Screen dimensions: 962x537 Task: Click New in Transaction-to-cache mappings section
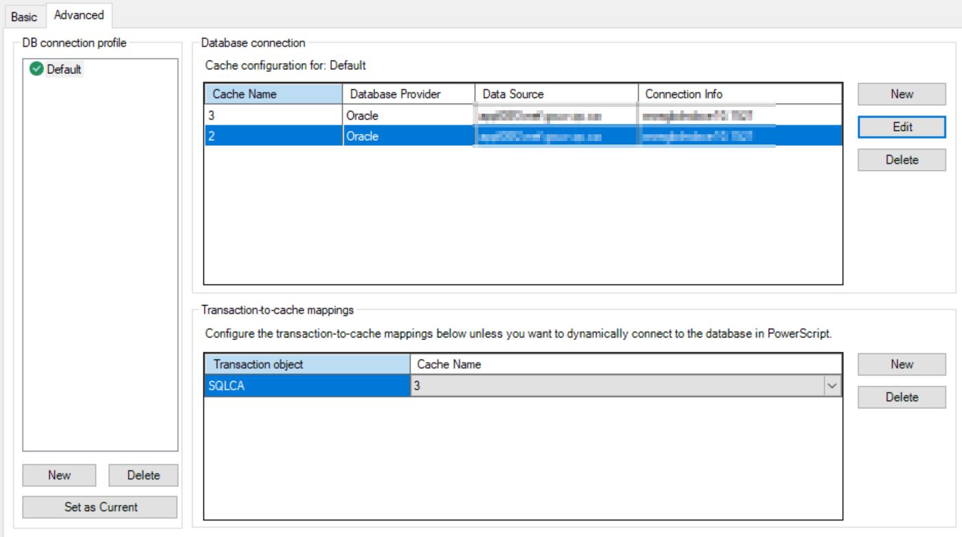point(902,364)
